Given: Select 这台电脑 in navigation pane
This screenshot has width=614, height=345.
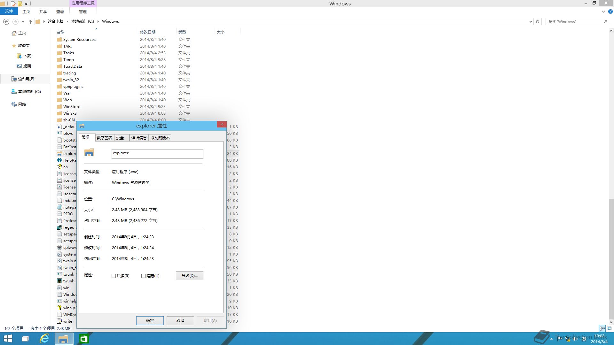Looking at the screenshot, I should click(26, 79).
